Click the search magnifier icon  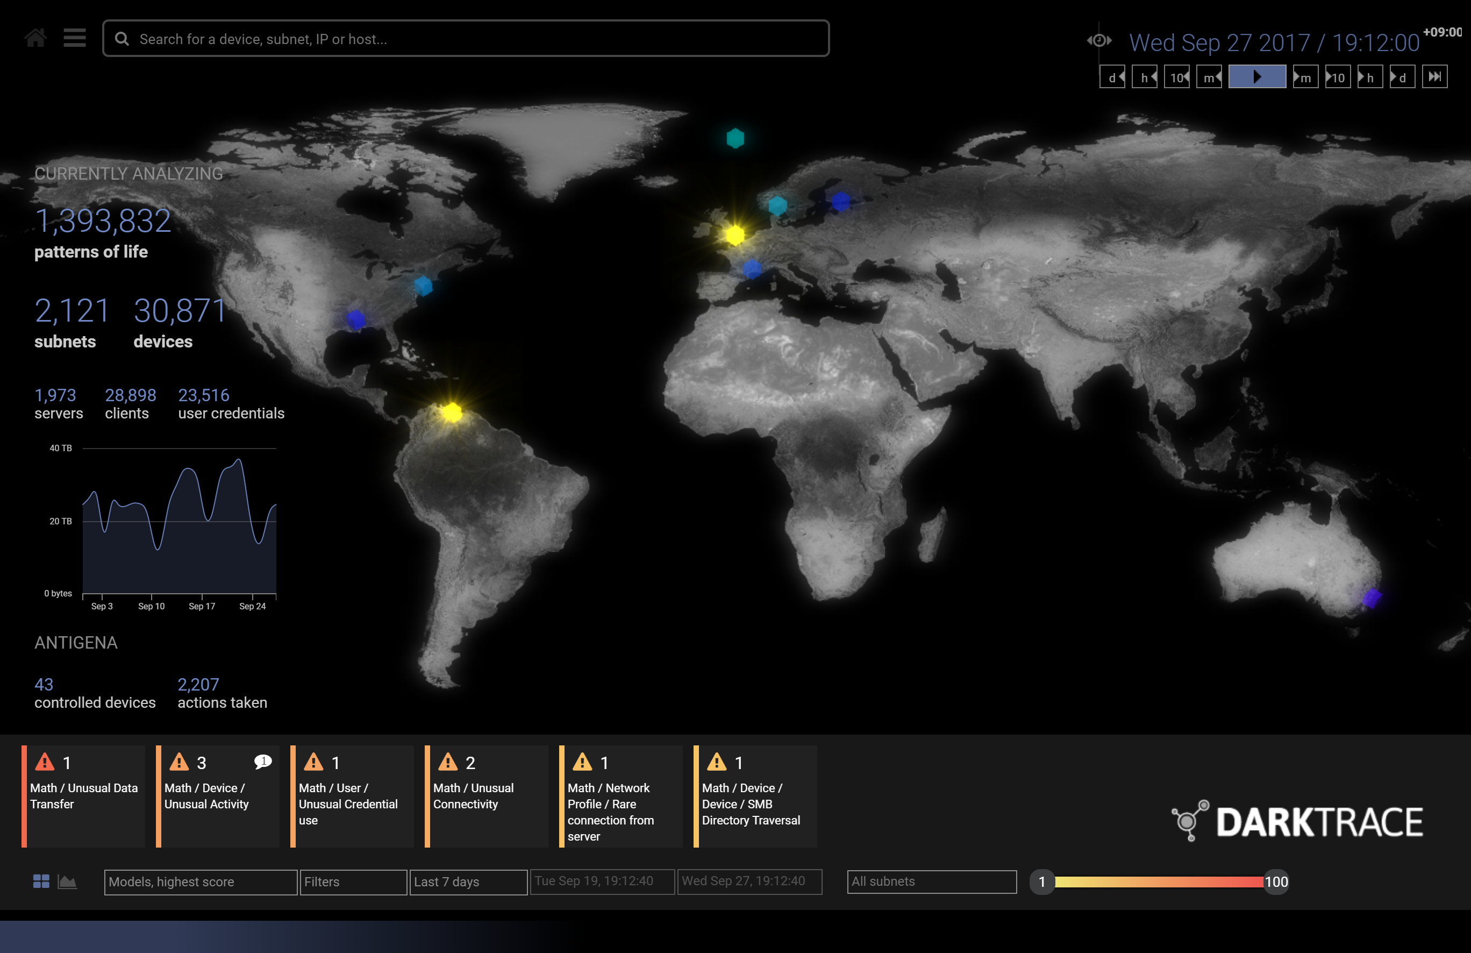[123, 38]
